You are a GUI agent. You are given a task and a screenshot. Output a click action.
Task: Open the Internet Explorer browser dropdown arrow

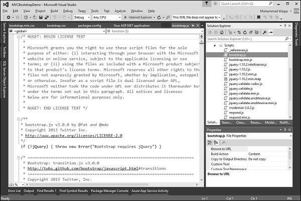pyautogui.click(x=154, y=18)
